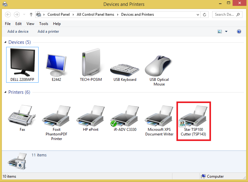248x182 pixels.
Task: Click the window resize grip corner
Action: click(244, 178)
